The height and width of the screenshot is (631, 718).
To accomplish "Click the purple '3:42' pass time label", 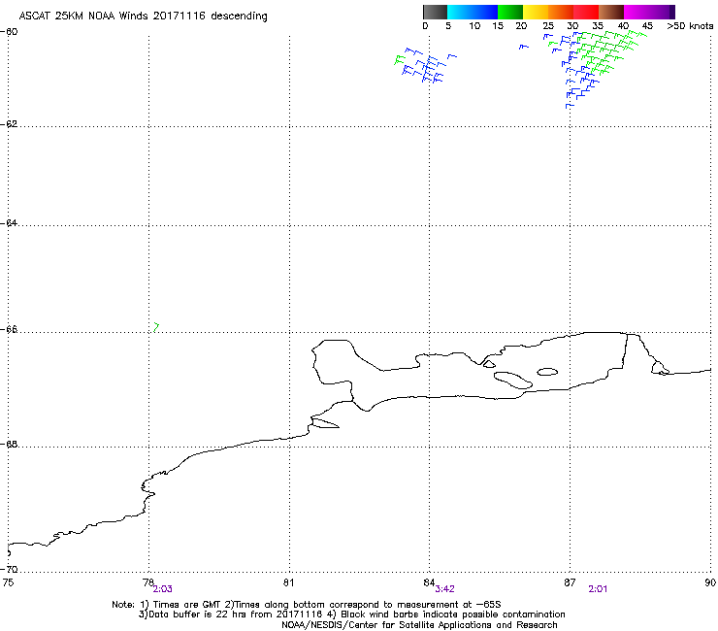I will click(x=444, y=589).
